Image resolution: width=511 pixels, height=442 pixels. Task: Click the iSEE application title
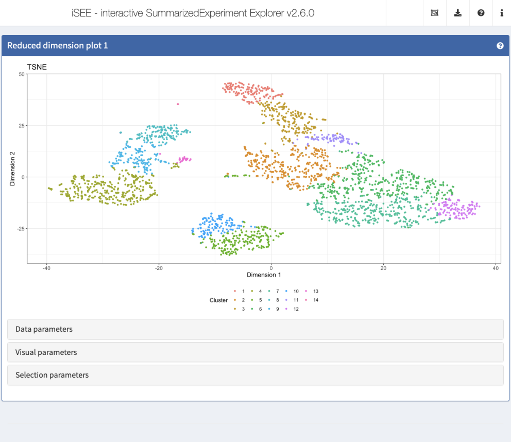click(193, 13)
